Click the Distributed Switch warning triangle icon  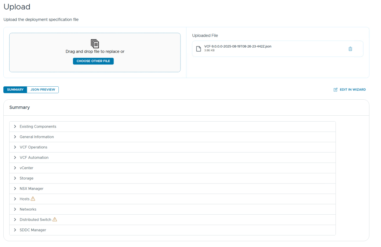(55, 219)
